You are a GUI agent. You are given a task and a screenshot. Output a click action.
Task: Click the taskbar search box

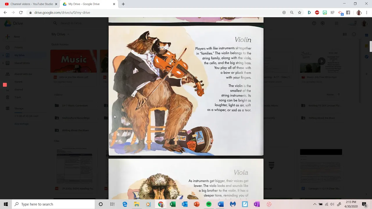[53, 204]
